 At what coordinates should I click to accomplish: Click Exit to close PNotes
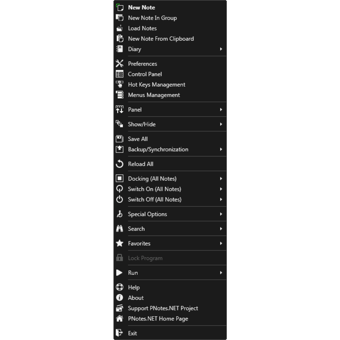point(132,333)
